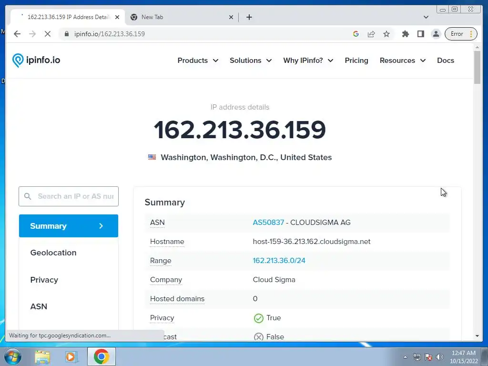Bookmark this page with star icon

point(386,34)
